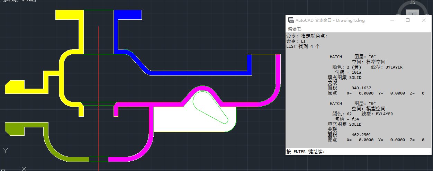
Task: Click the 北 compass label on ViewCube
Action: click(412, 2)
